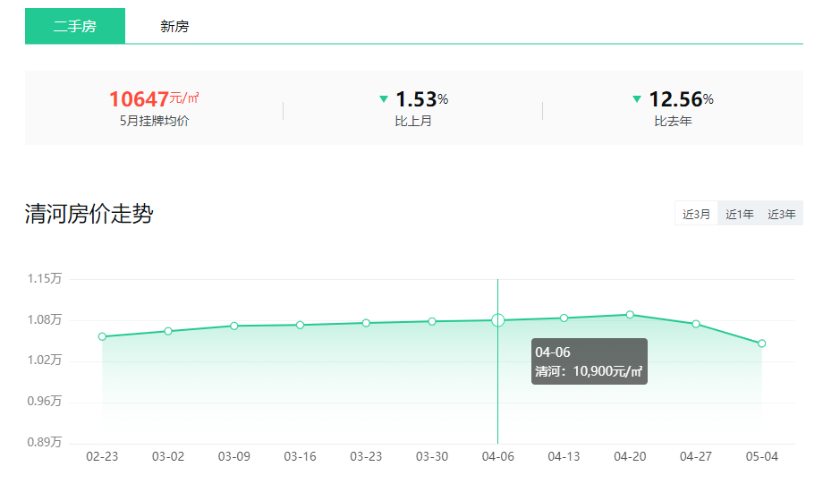This screenshot has width=823, height=492.
Task: Click the 03-23 data point marker
Action: [366, 323]
